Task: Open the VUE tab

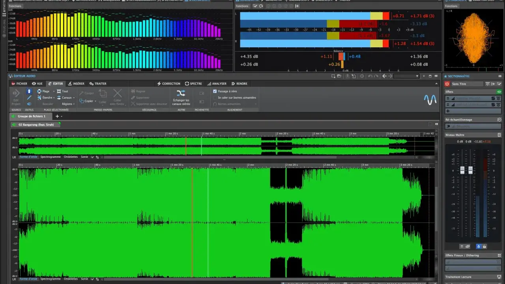Action: [37, 84]
